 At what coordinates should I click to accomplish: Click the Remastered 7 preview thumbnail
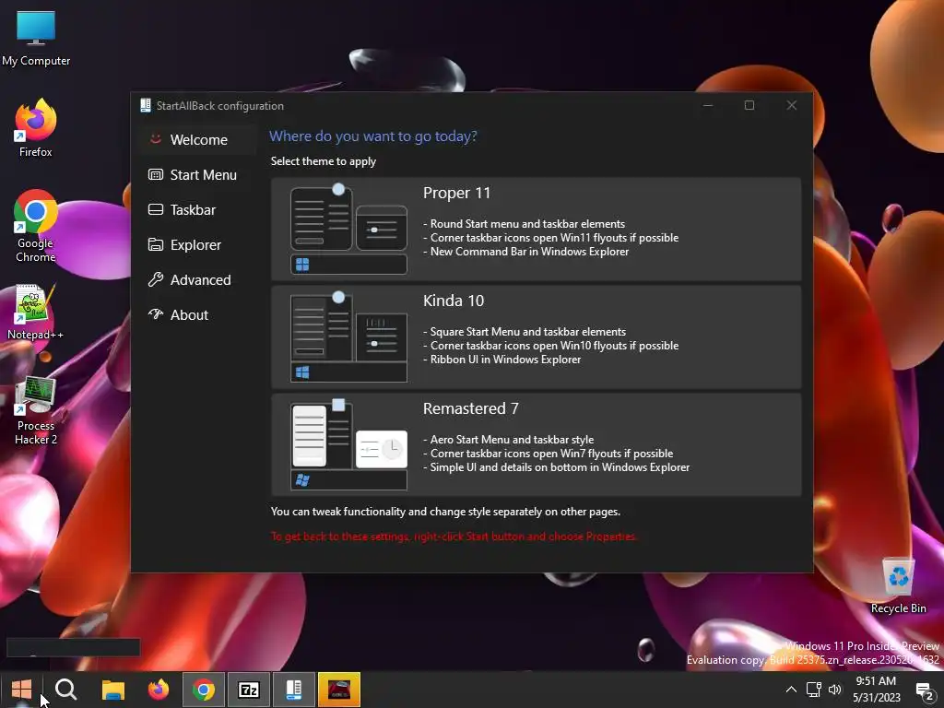point(348,444)
